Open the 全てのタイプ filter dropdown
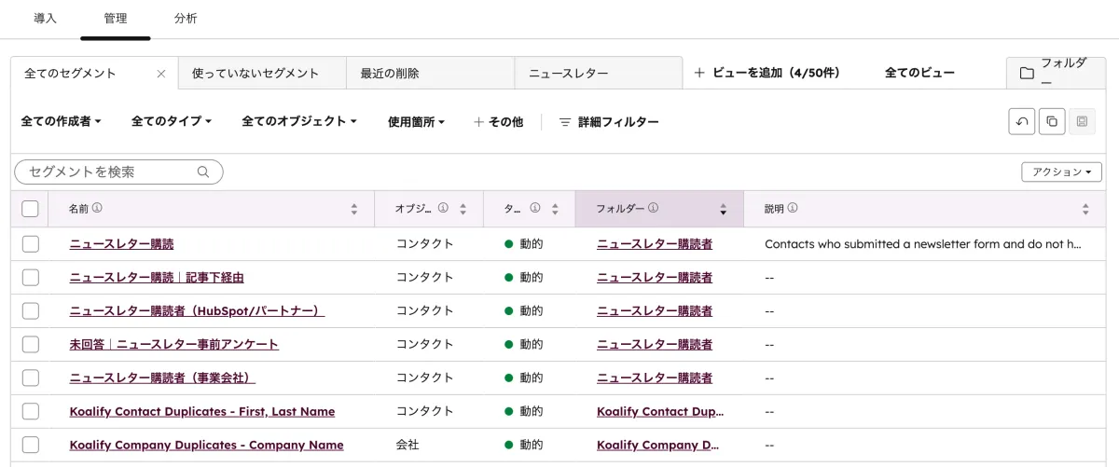The width and height of the screenshot is (1119, 467). click(x=172, y=122)
